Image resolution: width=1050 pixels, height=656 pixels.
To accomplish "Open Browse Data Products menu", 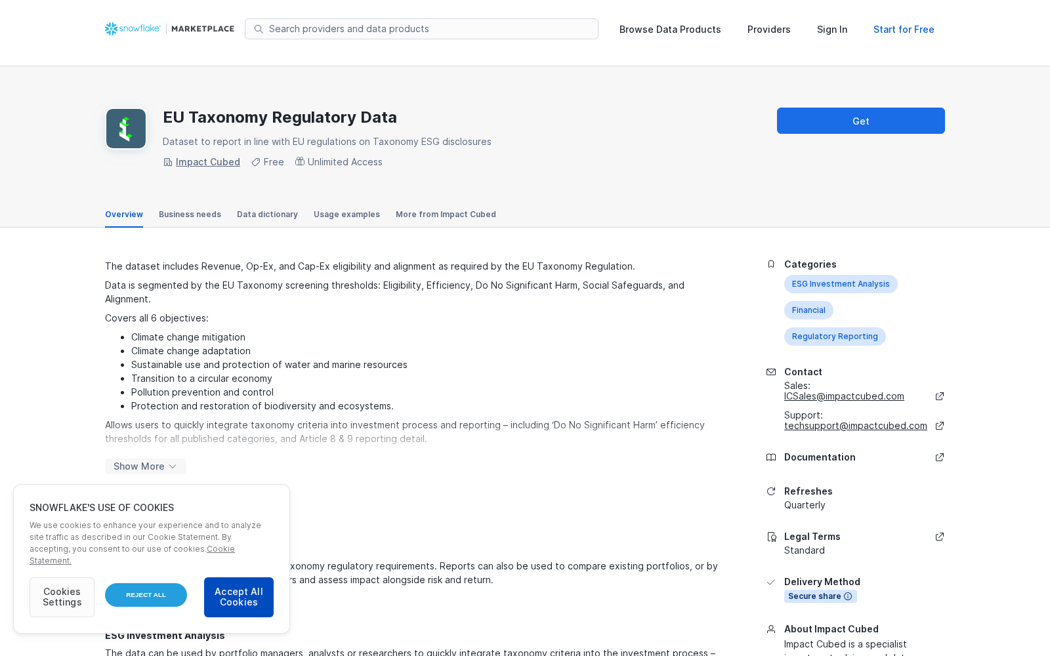I will [x=670, y=30].
